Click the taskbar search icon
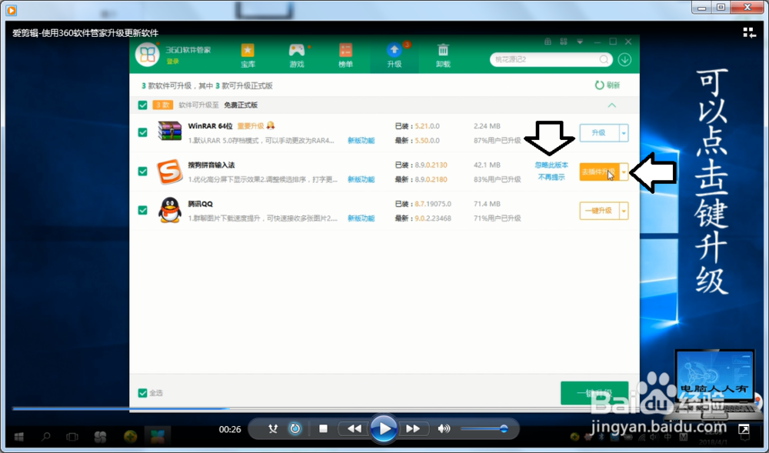The height and width of the screenshot is (453, 769). (45, 436)
